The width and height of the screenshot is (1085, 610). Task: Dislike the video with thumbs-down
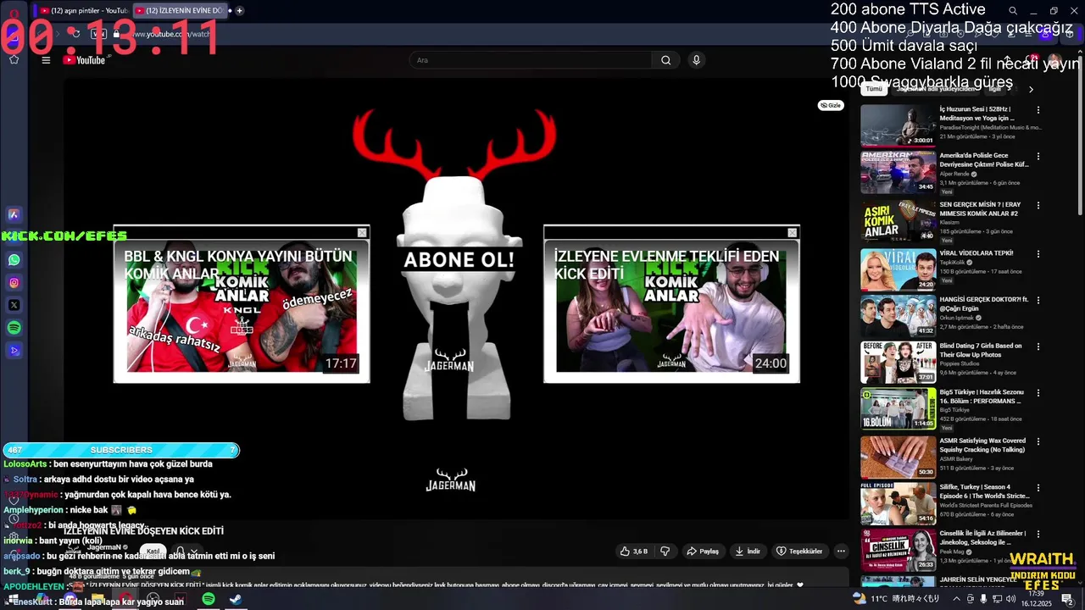point(665,551)
